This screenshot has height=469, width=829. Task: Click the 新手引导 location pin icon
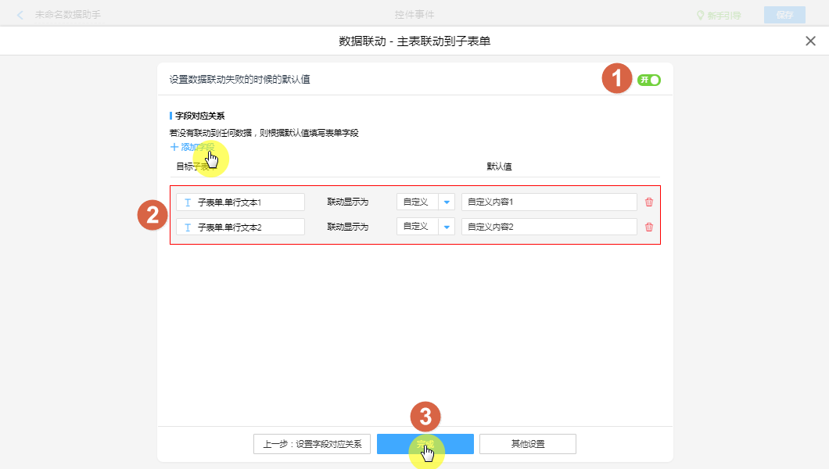click(701, 16)
